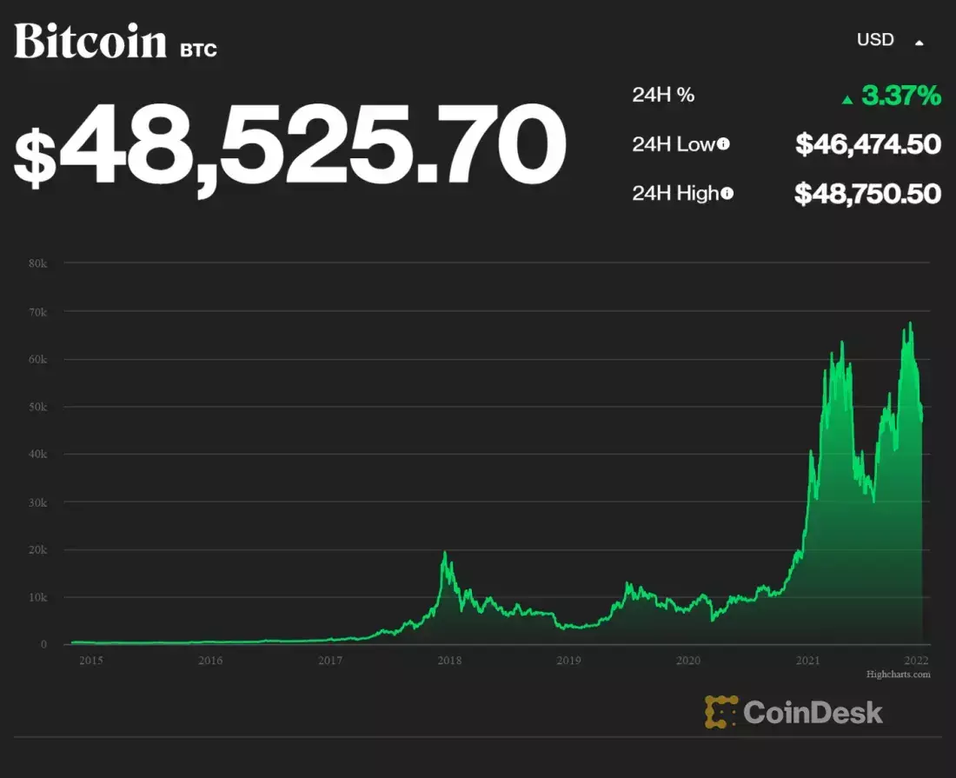
Task: Click the 24H % change value 3.37%
Action: tap(901, 96)
